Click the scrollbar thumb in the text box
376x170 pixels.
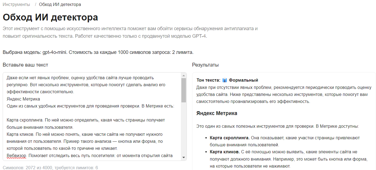click(184, 90)
